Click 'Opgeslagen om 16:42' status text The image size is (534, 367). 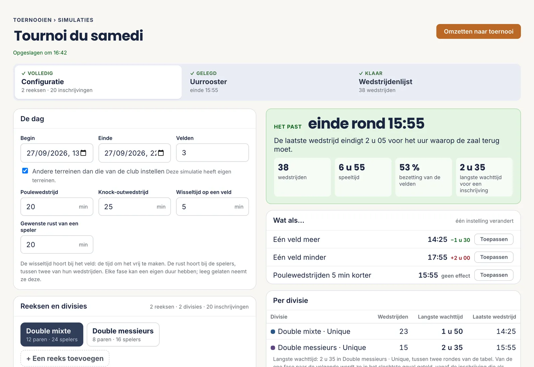[40, 53]
